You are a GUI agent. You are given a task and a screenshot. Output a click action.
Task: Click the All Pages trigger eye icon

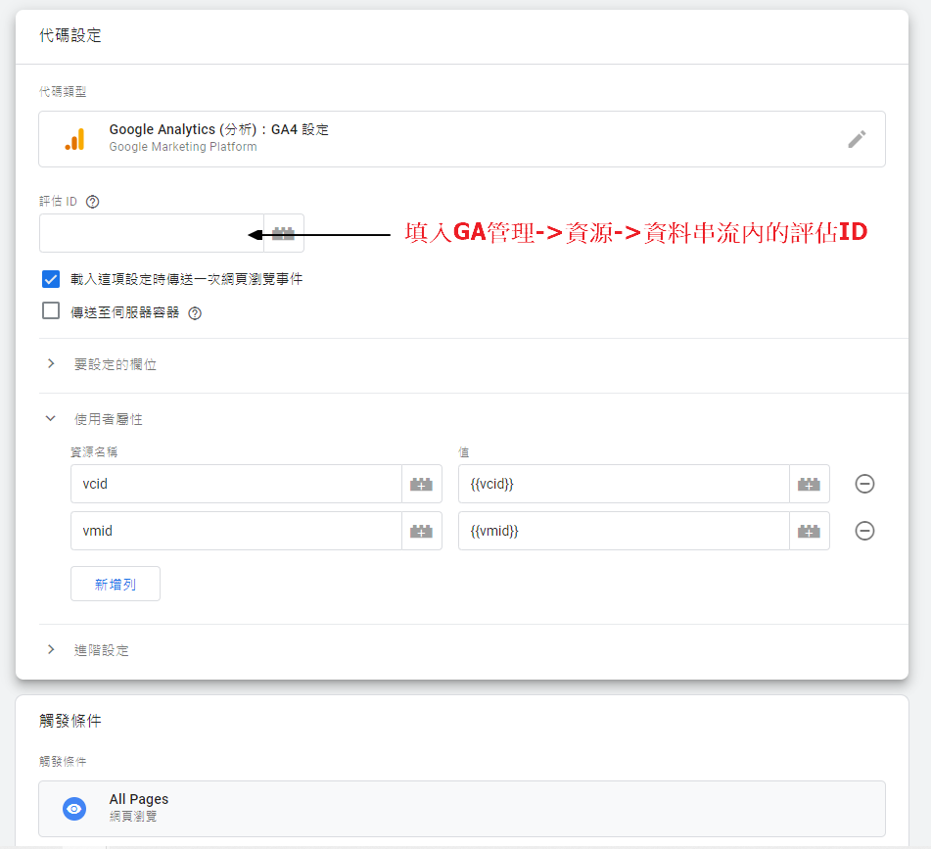coord(74,809)
